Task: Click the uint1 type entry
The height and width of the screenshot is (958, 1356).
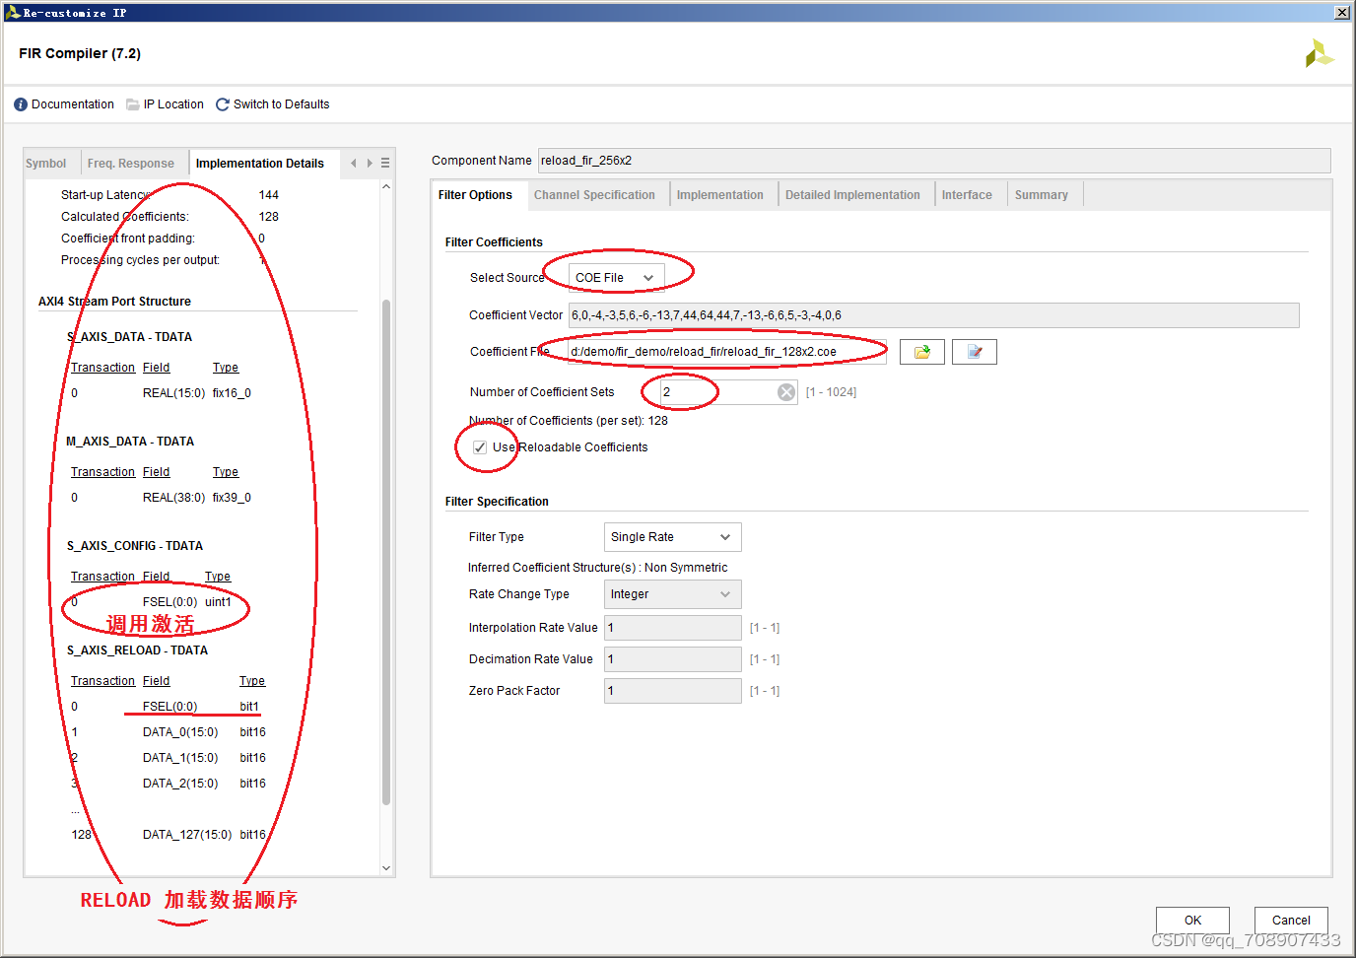Action: pos(218,602)
